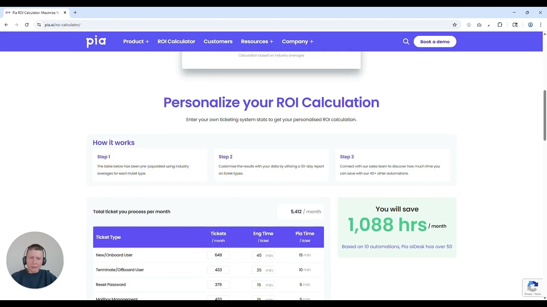
Task: Click the reCAPTCHA badge
Action: pos(532,287)
